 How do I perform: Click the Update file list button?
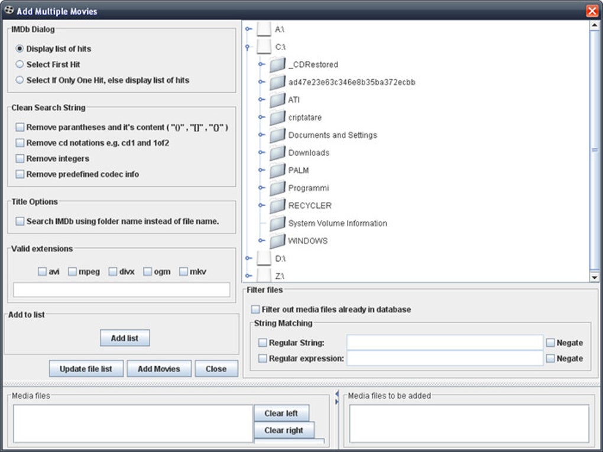tap(86, 368)
